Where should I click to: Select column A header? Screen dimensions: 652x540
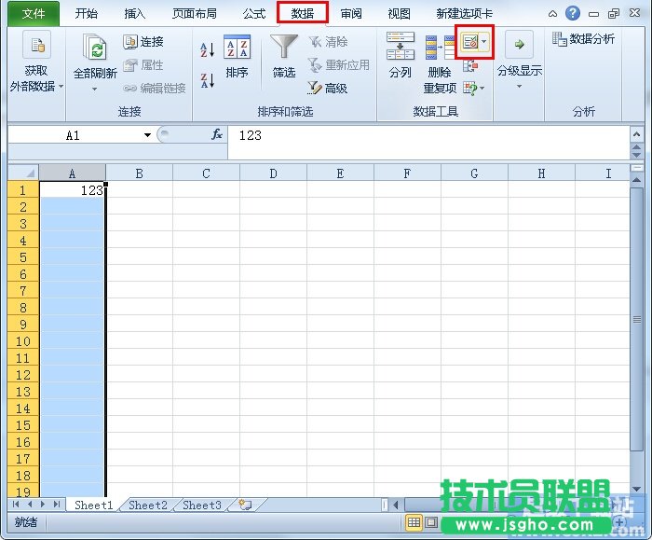73,173
